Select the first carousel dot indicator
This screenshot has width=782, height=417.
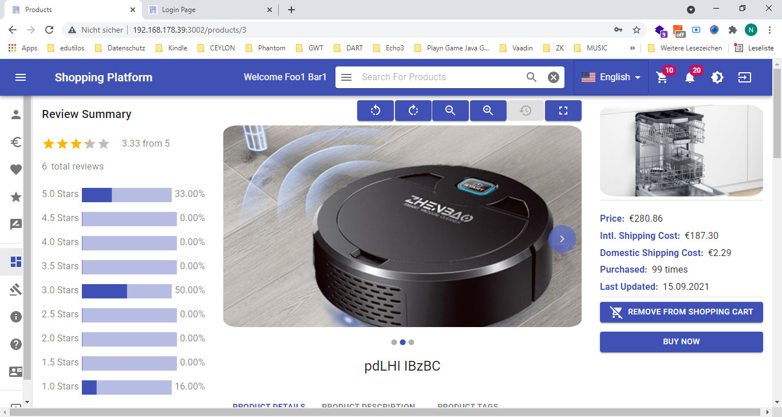point(394,342)
